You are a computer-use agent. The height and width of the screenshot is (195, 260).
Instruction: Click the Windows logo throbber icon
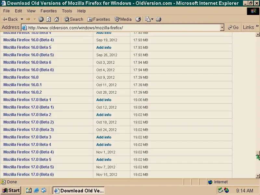pos(253,11)
